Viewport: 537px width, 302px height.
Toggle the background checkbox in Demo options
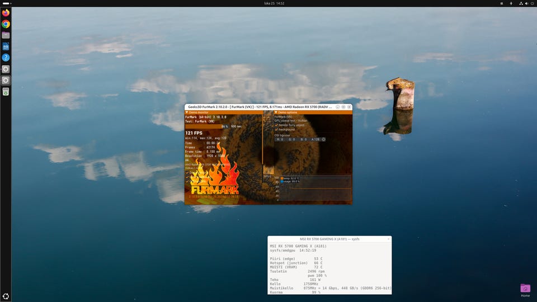point(276,129)
